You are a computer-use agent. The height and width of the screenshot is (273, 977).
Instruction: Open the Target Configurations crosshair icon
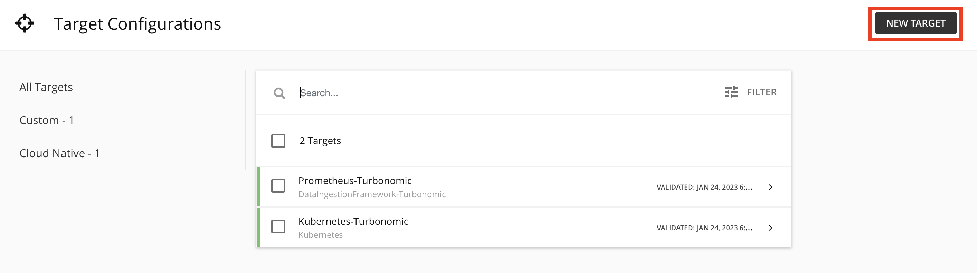pos(25,23)
